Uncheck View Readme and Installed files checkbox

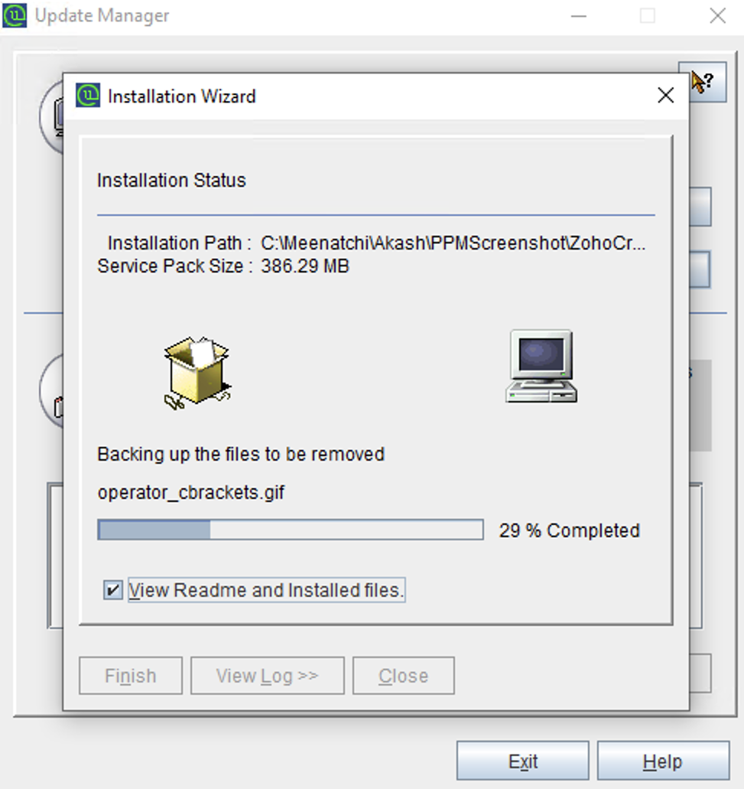tap(112, 590)
